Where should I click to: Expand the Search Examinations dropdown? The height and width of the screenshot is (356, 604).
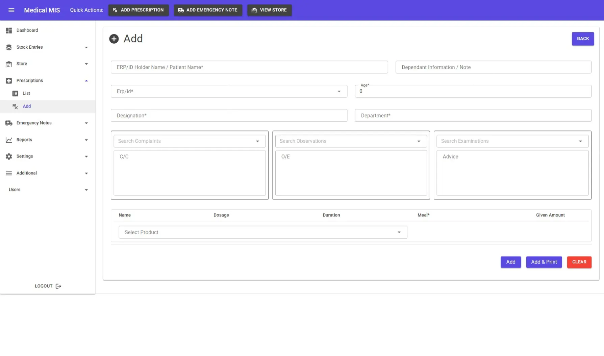580,141
